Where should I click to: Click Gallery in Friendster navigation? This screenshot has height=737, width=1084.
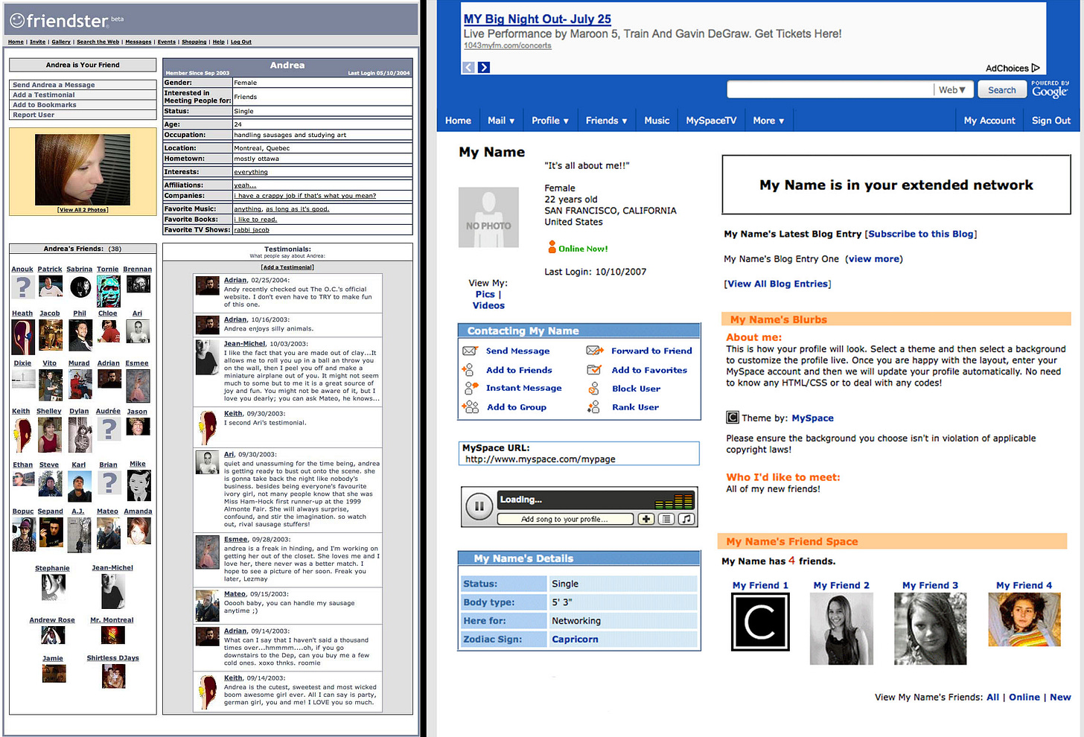coord(61,42)
